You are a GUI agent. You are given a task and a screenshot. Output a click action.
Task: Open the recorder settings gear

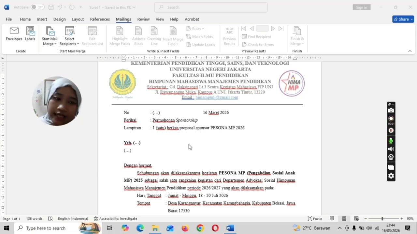click(391, 176)
